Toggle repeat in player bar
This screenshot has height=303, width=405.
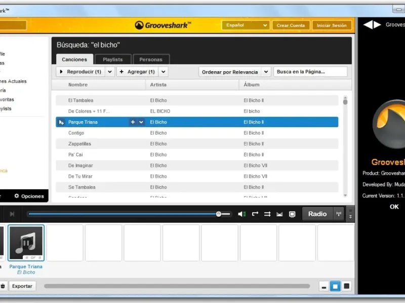pos(255,214)
